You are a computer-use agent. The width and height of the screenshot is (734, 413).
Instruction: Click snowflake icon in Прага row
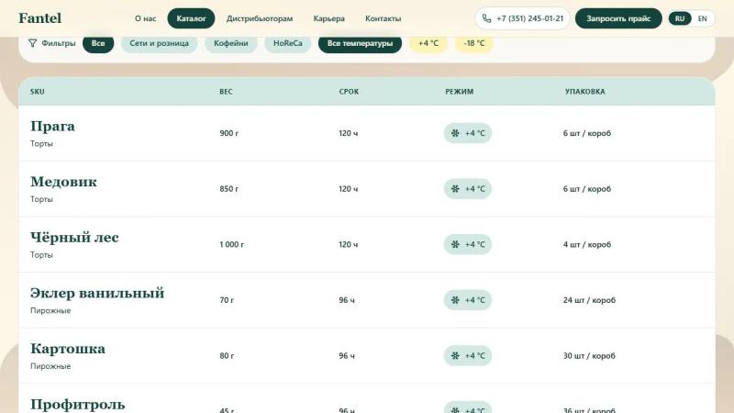455,133
